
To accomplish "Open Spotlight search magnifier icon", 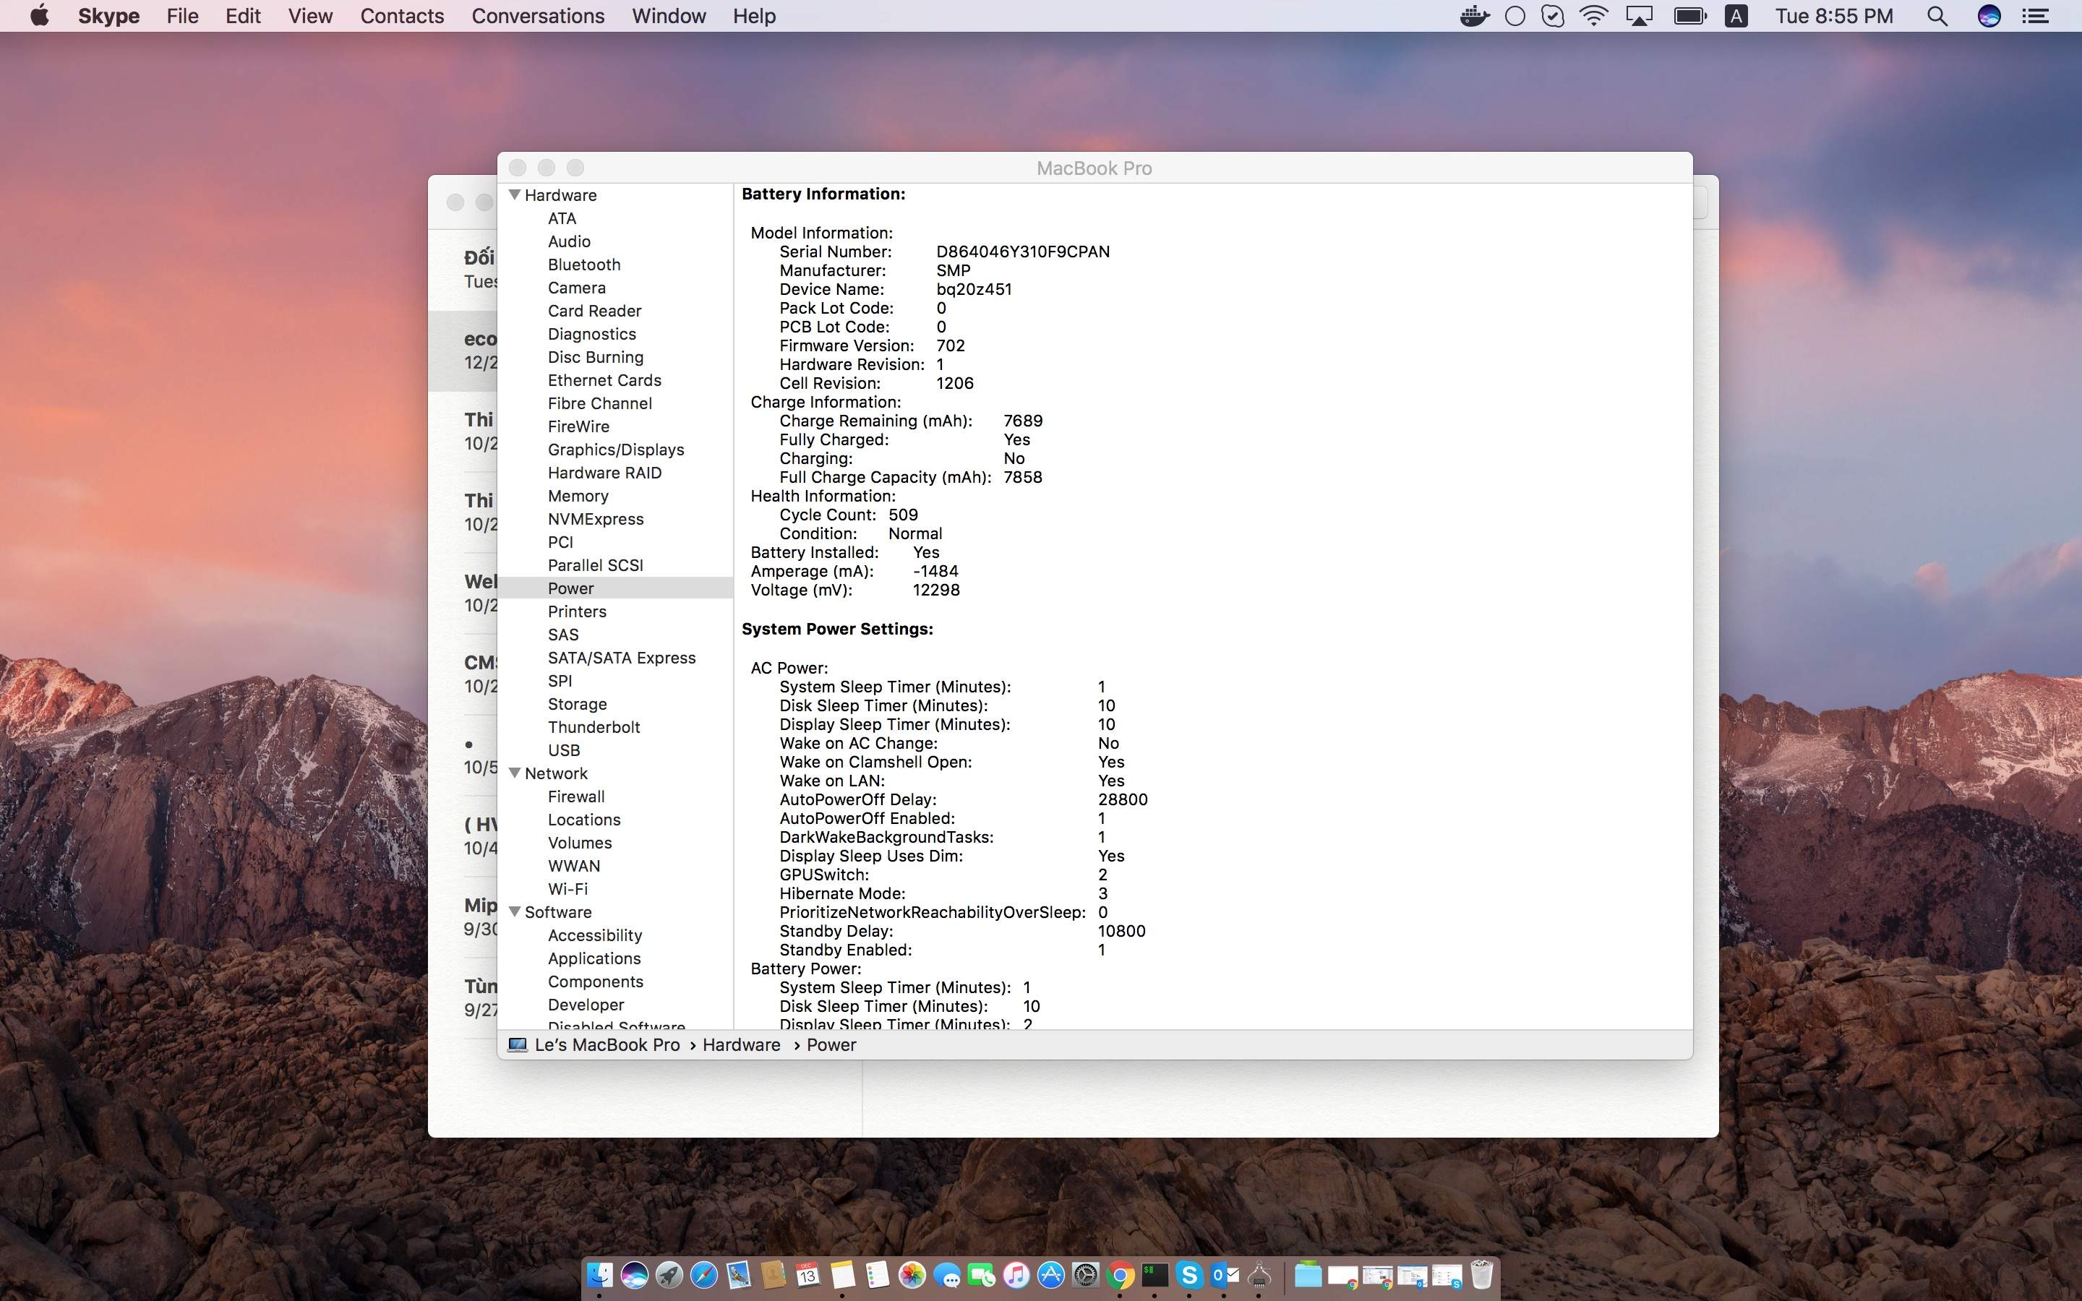I will [x=1936, y=15].
